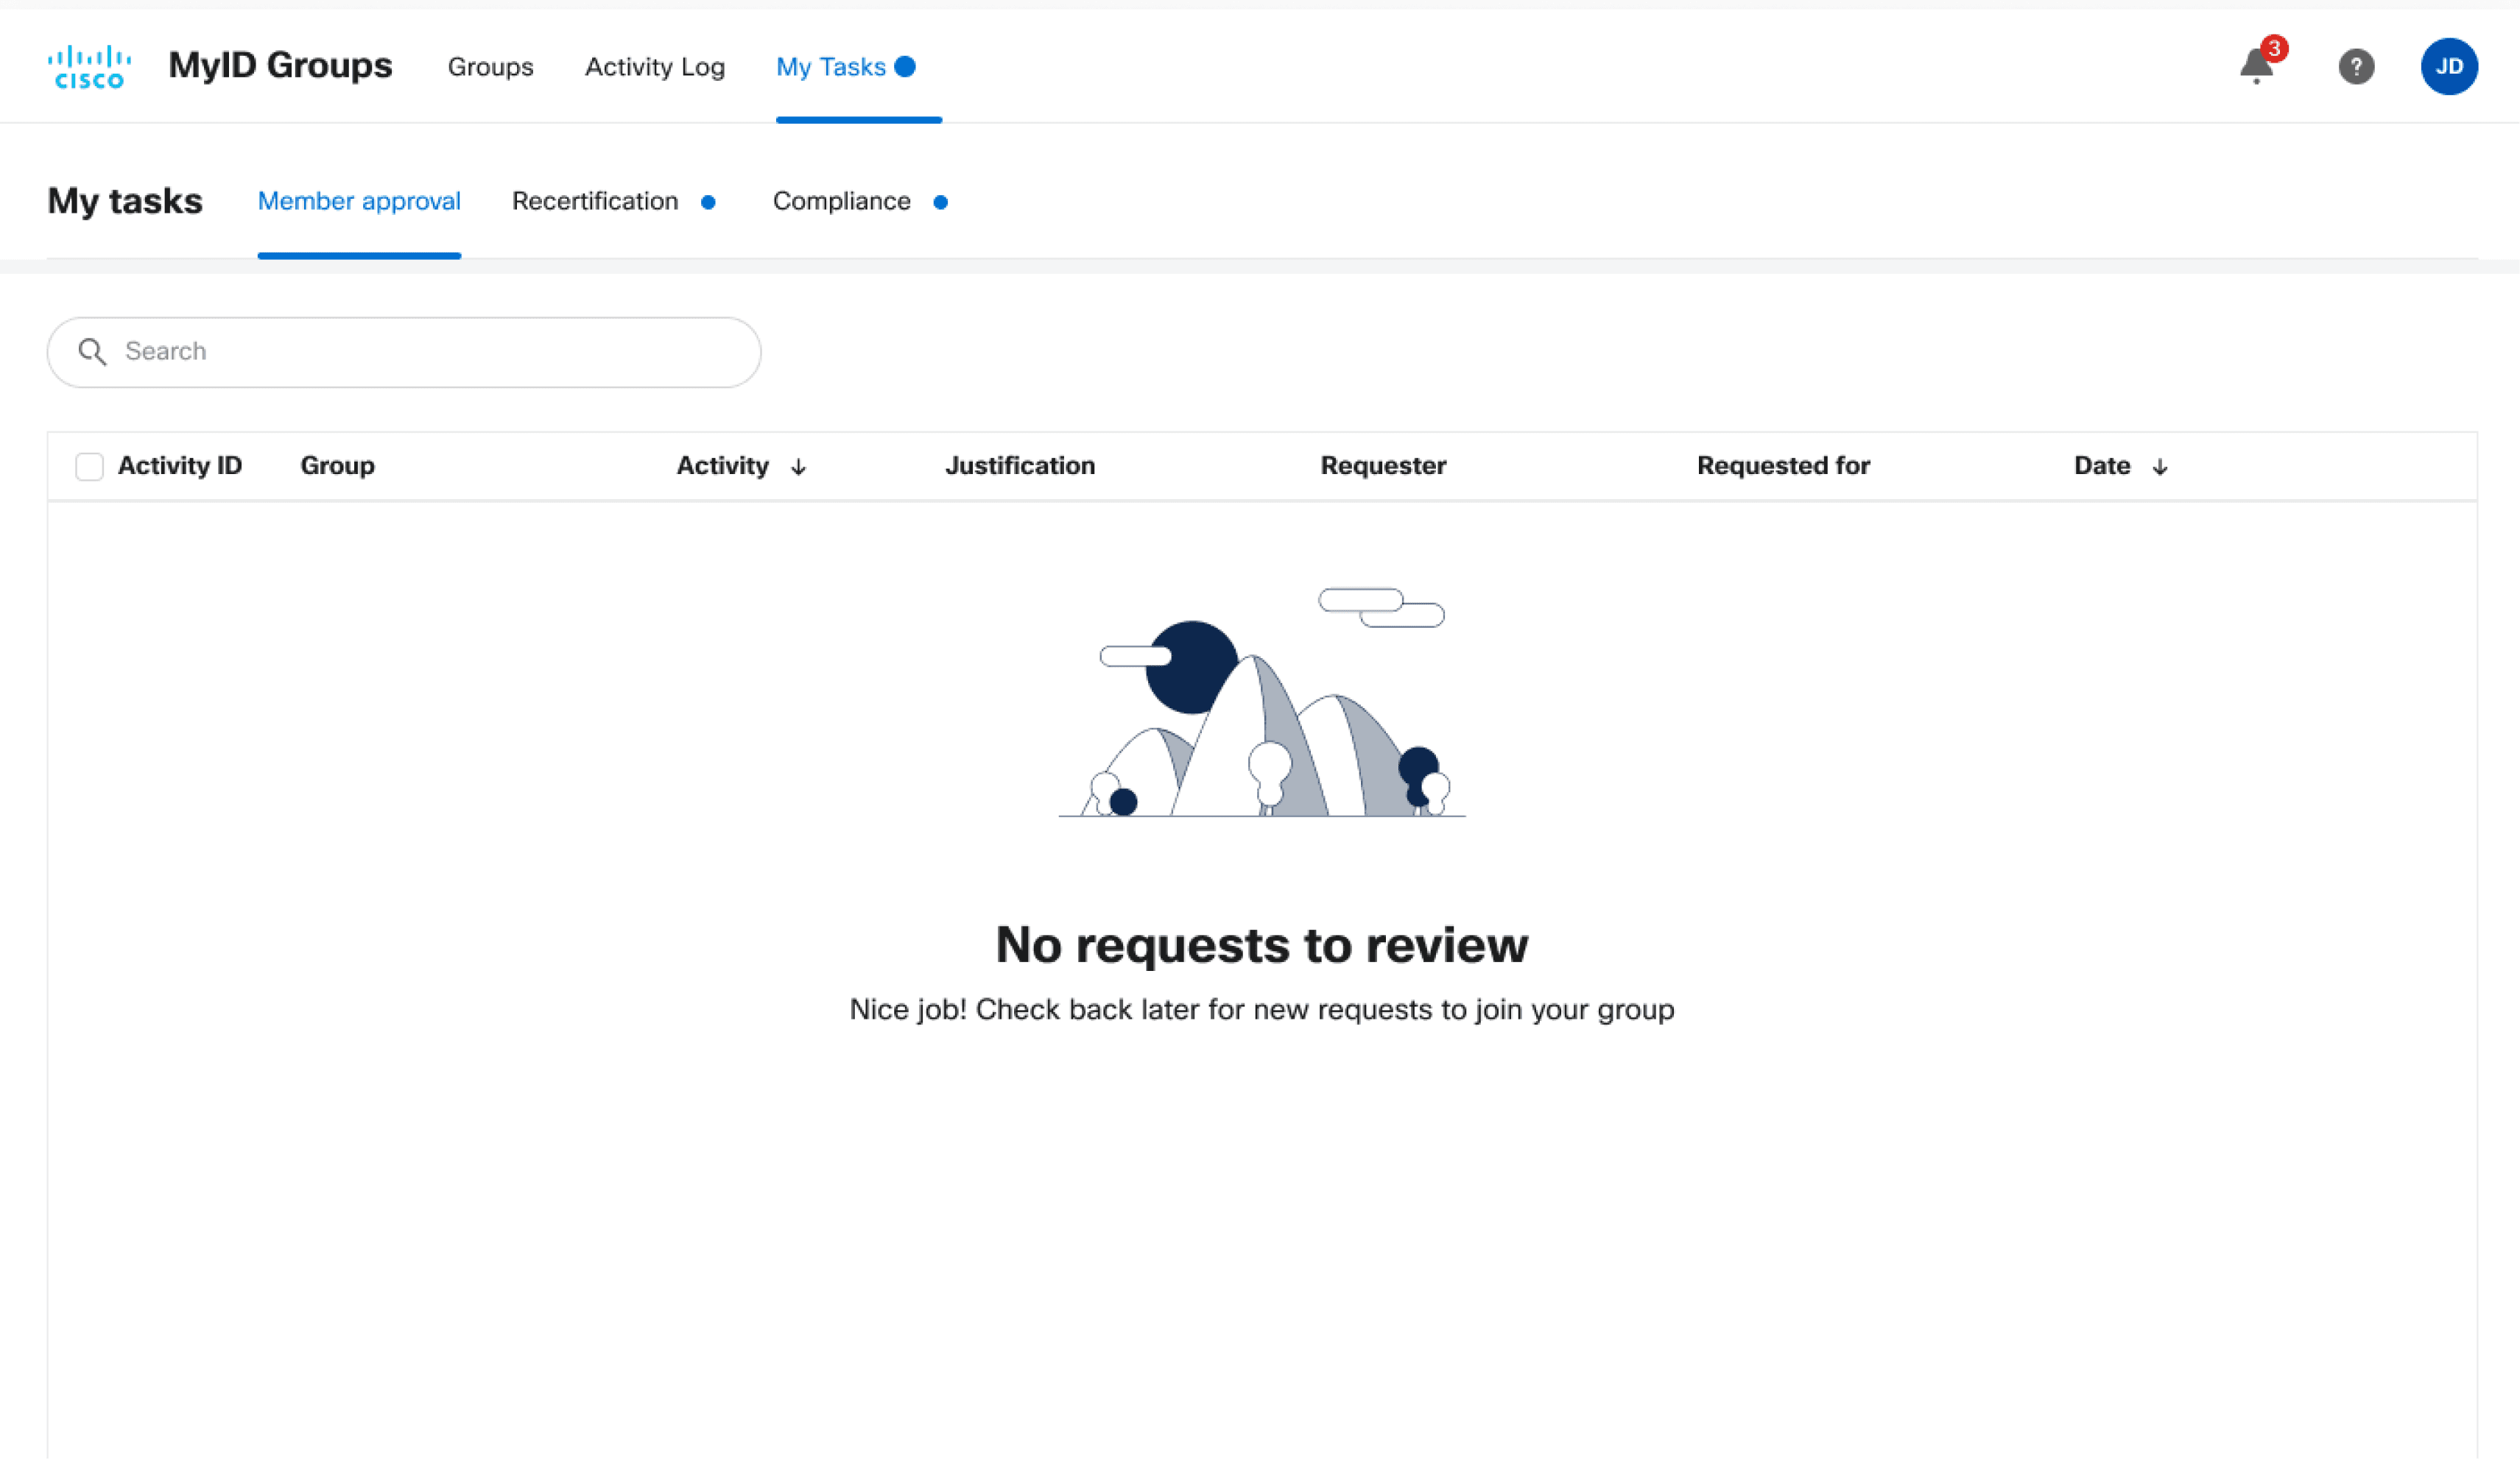Image resolution: width=2520 pixels, height=1459 pixels.
Task: Click the Activity column sort arrow
Action: (798, 467)
